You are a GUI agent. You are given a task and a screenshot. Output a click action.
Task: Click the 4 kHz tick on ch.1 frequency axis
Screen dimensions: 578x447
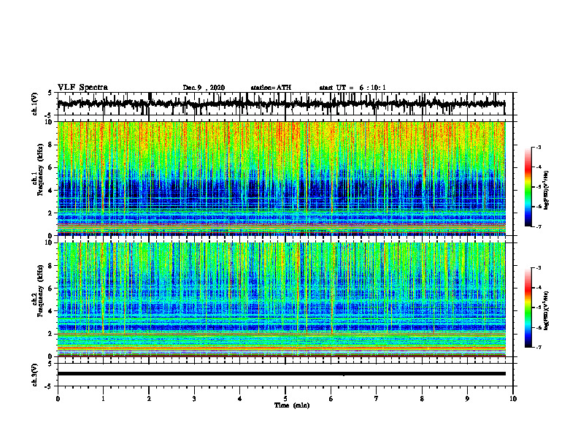51,191
